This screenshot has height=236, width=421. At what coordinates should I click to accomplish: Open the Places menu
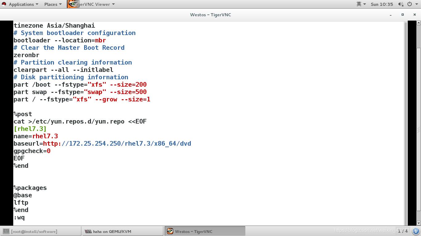(53, 4)
